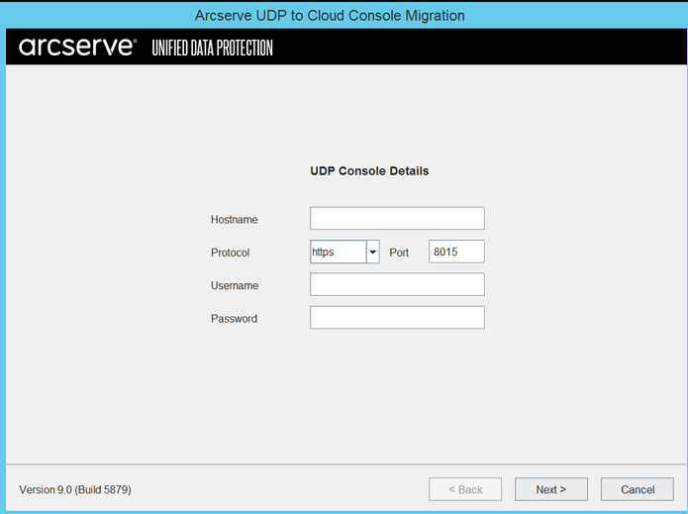Click into the Password input field
This screenshot has height=514, width=688.
[x=397, y=317]
